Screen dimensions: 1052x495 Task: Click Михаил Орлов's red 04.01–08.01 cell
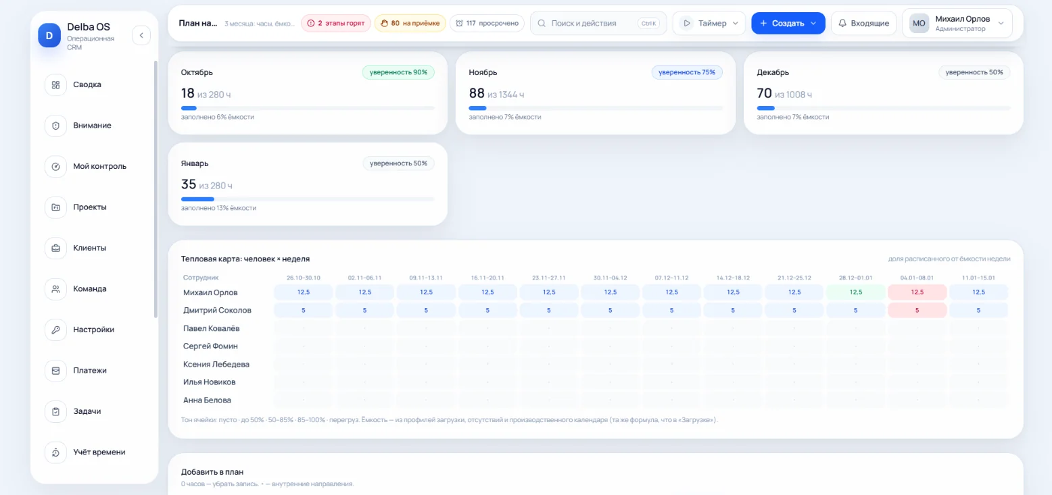tap(917, 292)
